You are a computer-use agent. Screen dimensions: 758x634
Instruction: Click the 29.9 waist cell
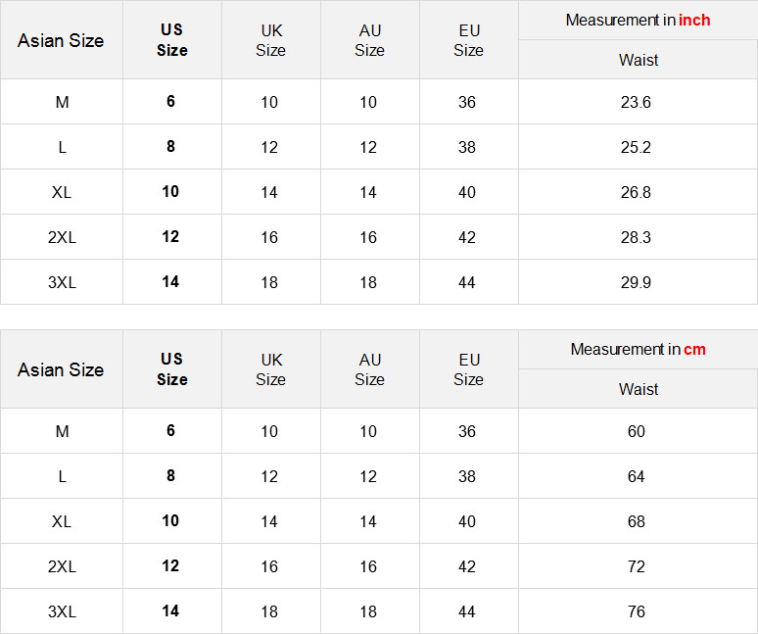pyautogui.click(x=636, y=282)
